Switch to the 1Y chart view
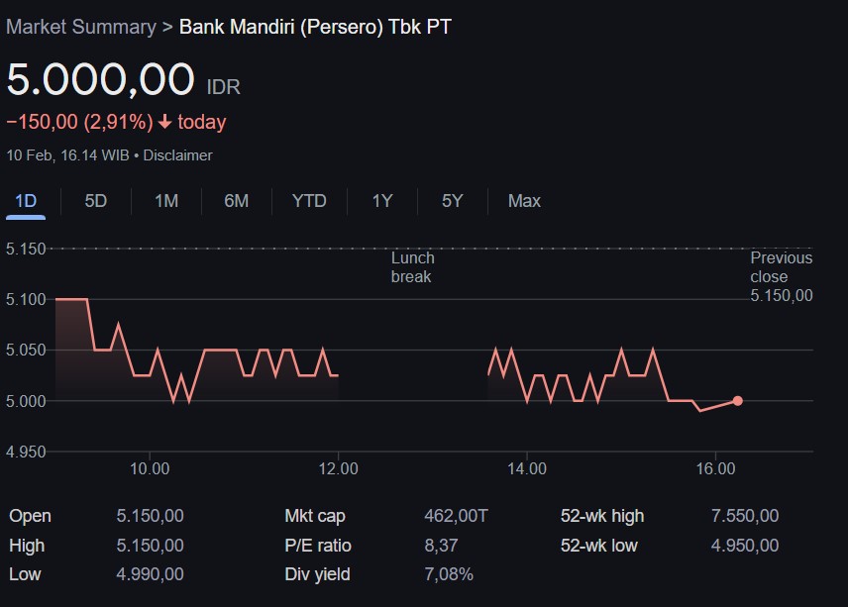Viewport: 848px width, 607px height. pos(382,201)
